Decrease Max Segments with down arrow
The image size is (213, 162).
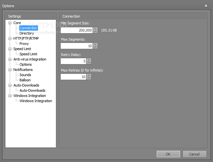[x=95, y=47]
